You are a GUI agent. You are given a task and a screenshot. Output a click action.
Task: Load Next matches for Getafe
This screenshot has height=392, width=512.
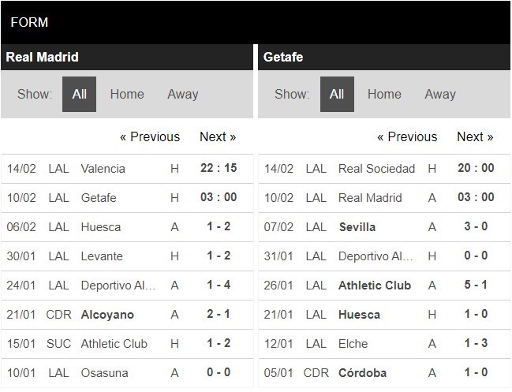click(475, 137)
